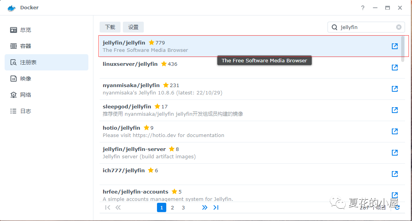Click the jellyfin search input field
The width and height of the screenshot is (412, 221).
pyautogui.click(x=366, y=27)
